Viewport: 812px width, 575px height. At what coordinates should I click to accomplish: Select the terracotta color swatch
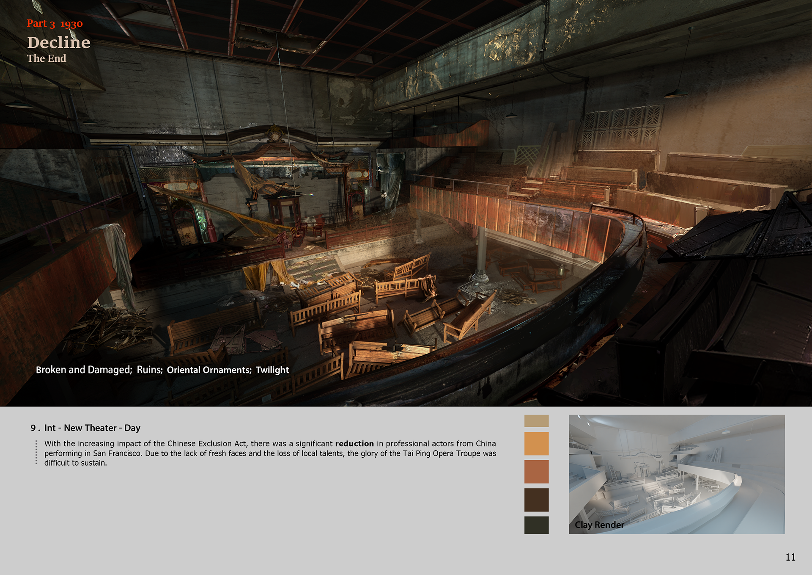tap(536, 471)
